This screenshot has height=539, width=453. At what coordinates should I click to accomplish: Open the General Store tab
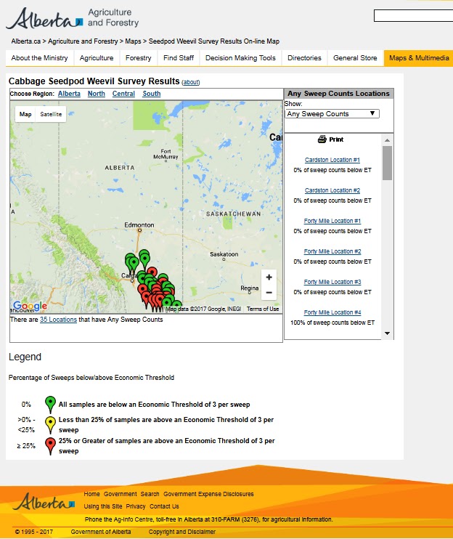click(355, 58)
